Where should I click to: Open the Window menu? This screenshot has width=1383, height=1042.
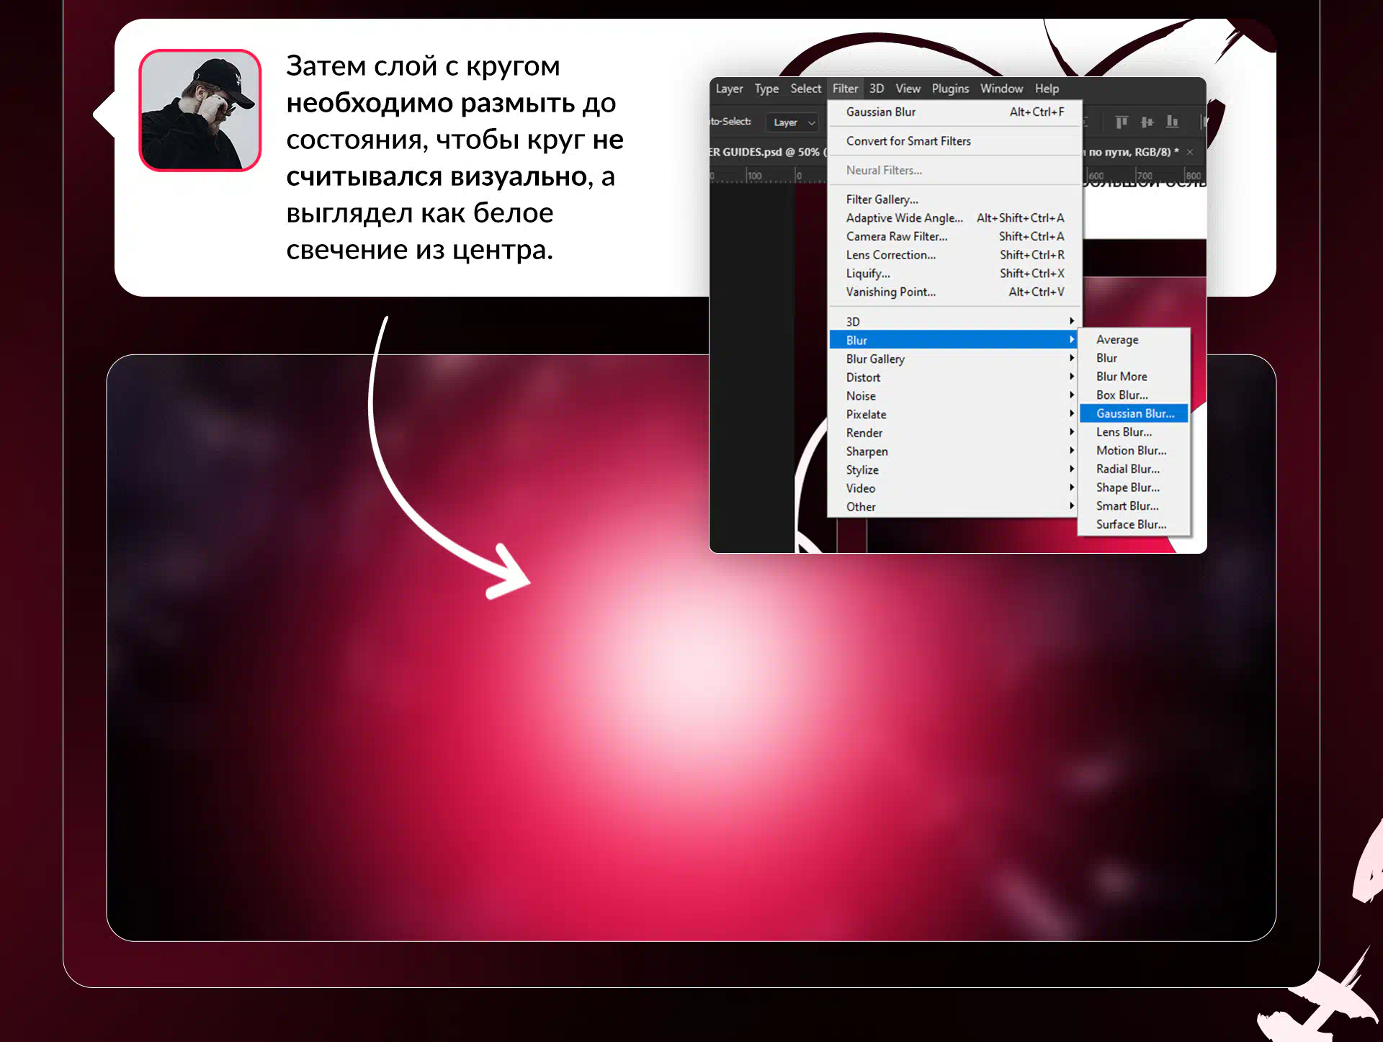[1001, 89]
